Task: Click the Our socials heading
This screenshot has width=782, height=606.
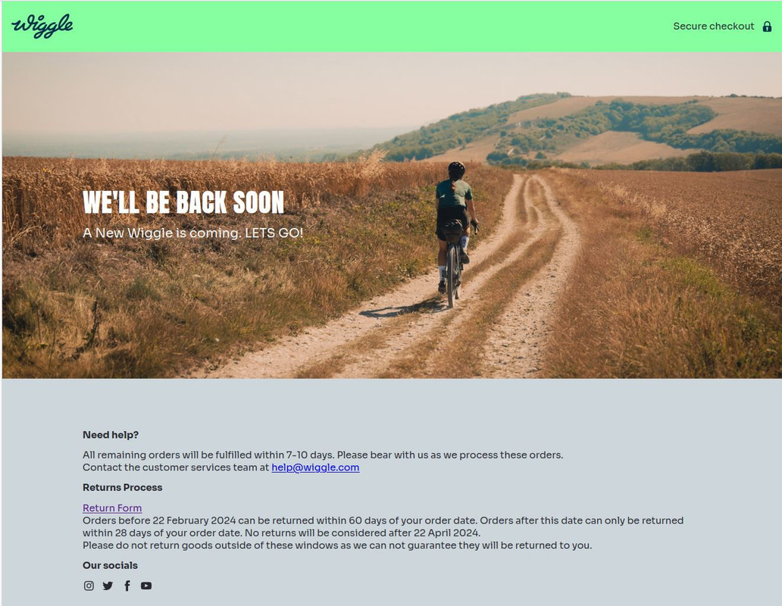Action: (110, 565)
